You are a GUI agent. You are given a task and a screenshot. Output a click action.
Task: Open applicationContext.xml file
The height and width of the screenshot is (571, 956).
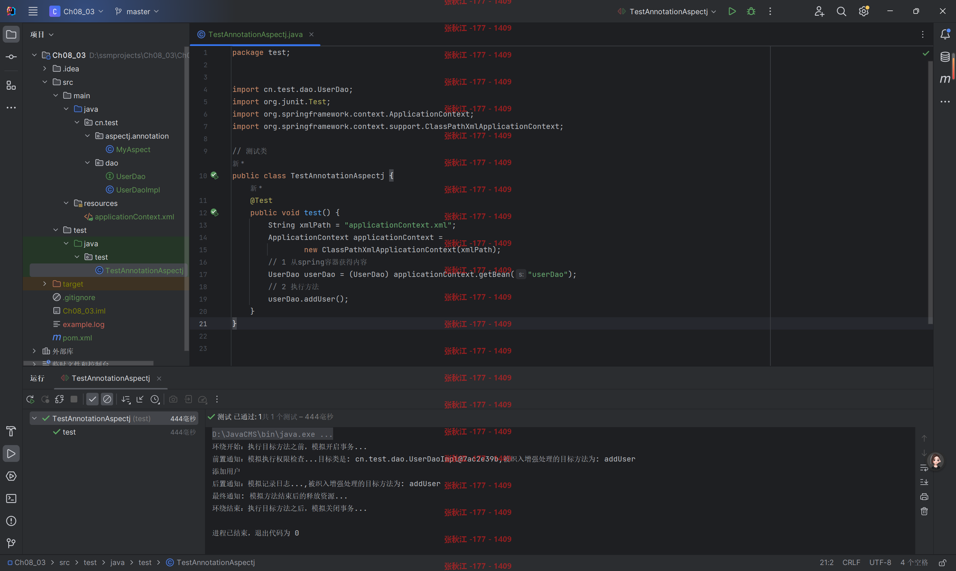click(x=134, y=217)
